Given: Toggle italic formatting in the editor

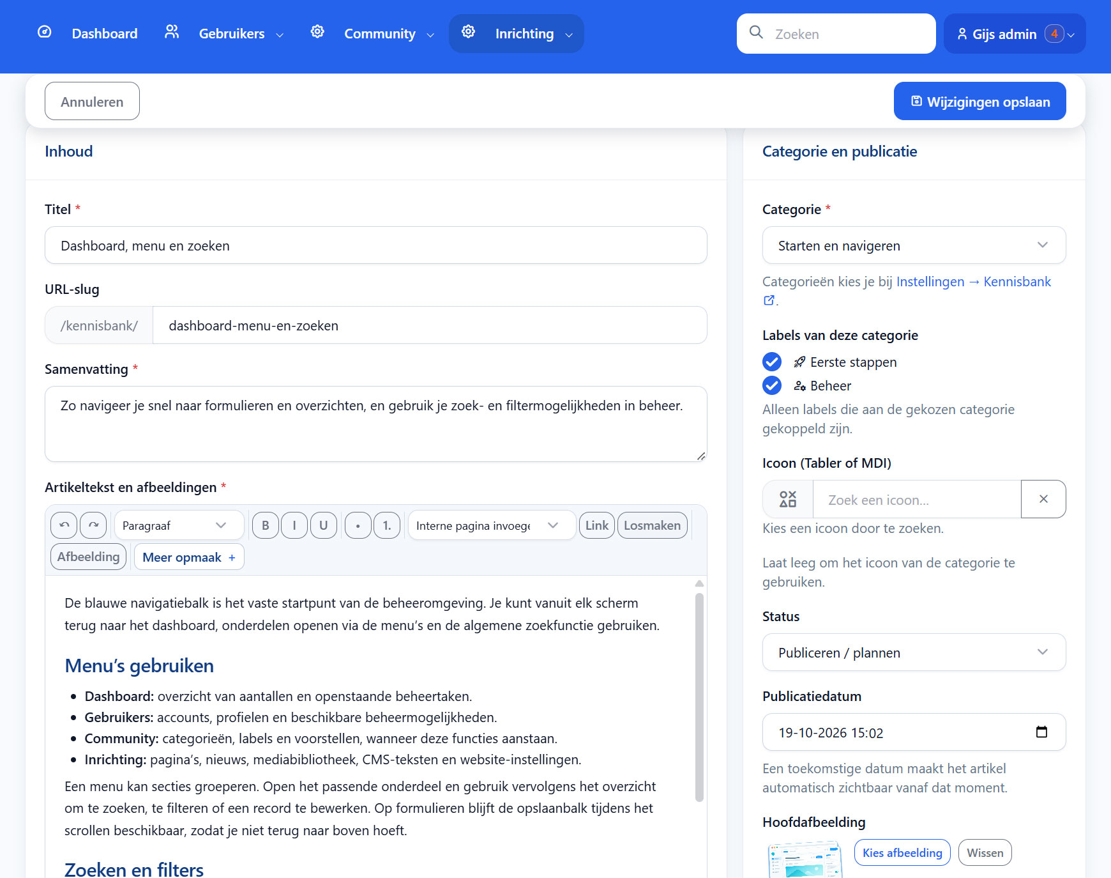Looking at the screenshot, I should pyautogui.click(x=294, y=525).
